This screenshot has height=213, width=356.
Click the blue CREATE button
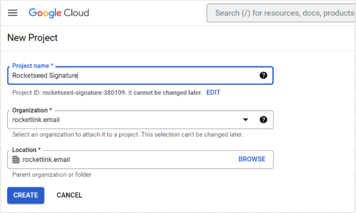click(x=26, y=195)
